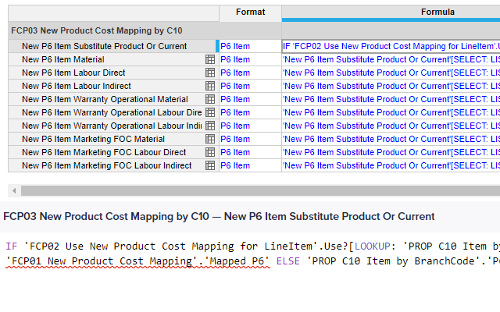Click P6 Item format cell for Labour Indirect row
Screen dimensions: 500x312
(250, 86)
